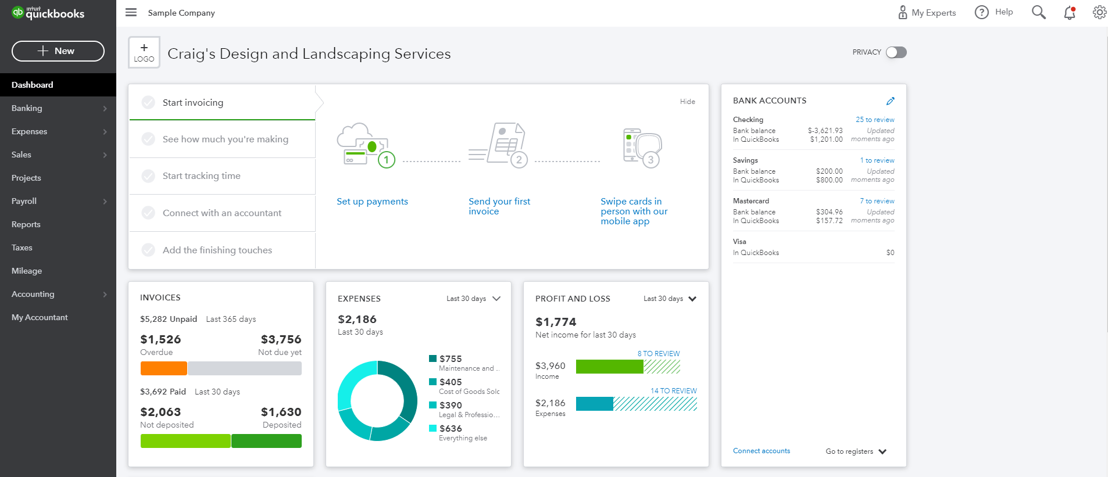
Task: Review 7 Mastercard transactions
Action: click(877, 201)
